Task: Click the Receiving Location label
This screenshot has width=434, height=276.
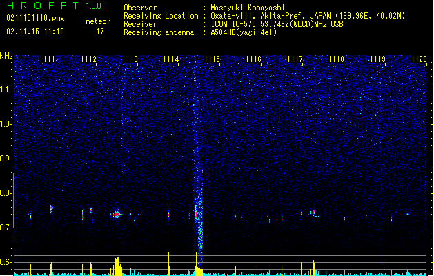Action: pyautogui.click(x=161, y=16)
